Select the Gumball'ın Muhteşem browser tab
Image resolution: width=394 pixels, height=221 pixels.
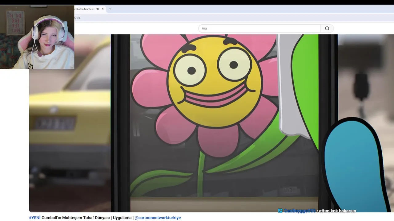click(89, 9)
